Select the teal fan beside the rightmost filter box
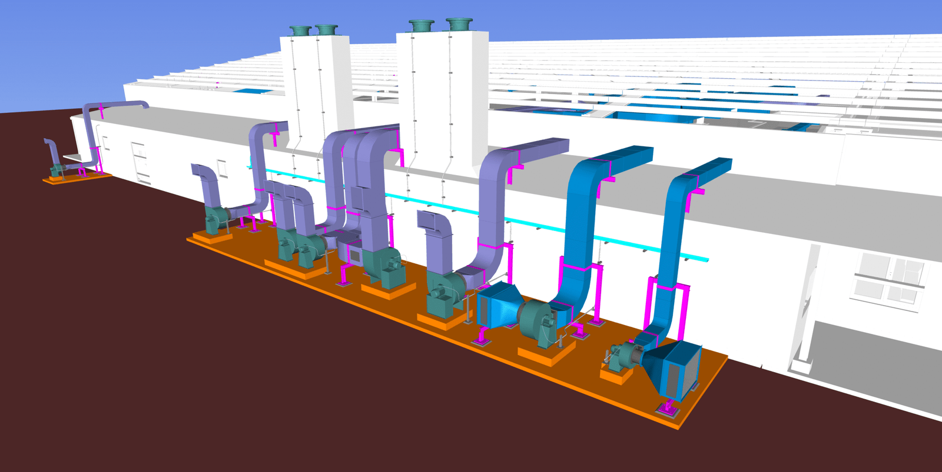The height and width of the screenshot is (472, 942). (623, 357)
